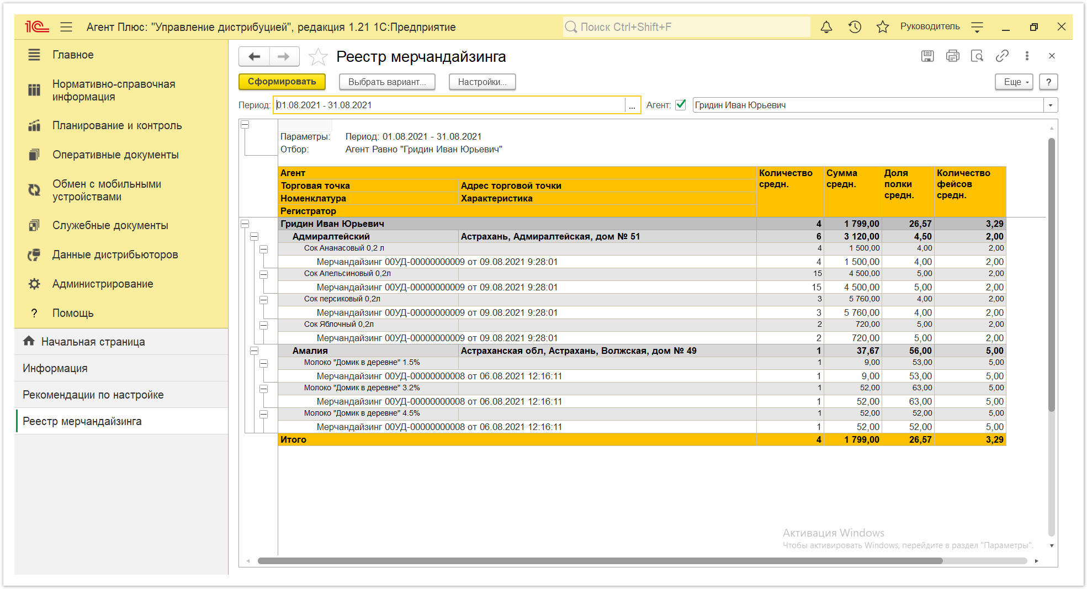Collapse the report parameters header group
The image size is (1087, 589).
coord(245,125)
